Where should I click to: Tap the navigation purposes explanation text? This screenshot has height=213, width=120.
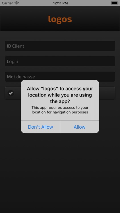pyautogui.click(x=60, y=110)
